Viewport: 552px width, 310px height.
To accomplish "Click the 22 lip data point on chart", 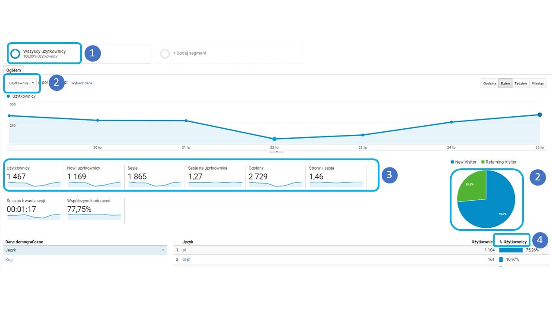I will [x=274, y=139].
